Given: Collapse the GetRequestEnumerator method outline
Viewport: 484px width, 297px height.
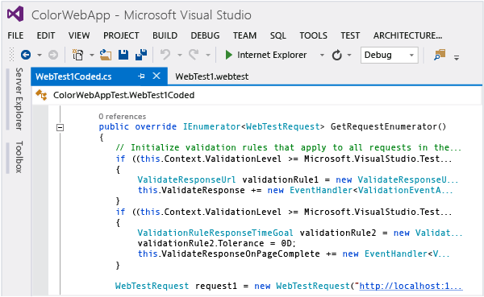Looking at the screenshot, I should pyautogui.click(x=60, y=127).
